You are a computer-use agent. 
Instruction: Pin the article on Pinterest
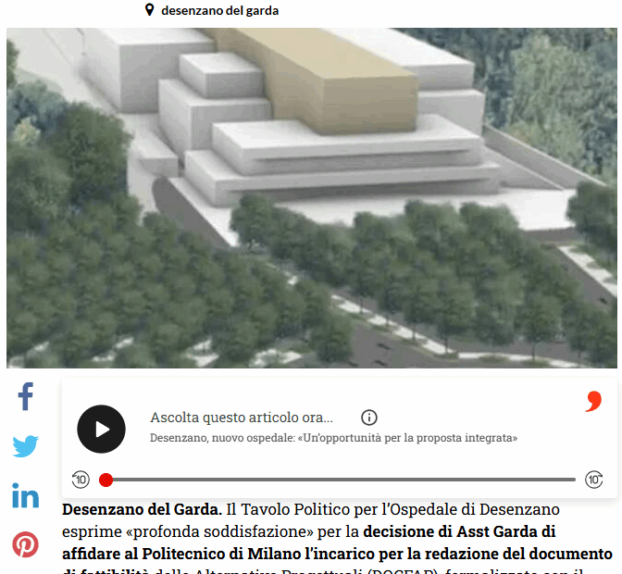[x=26, y=544]
